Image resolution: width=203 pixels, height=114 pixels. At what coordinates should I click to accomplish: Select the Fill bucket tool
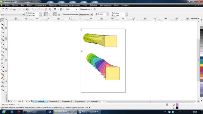pos(2,86)
